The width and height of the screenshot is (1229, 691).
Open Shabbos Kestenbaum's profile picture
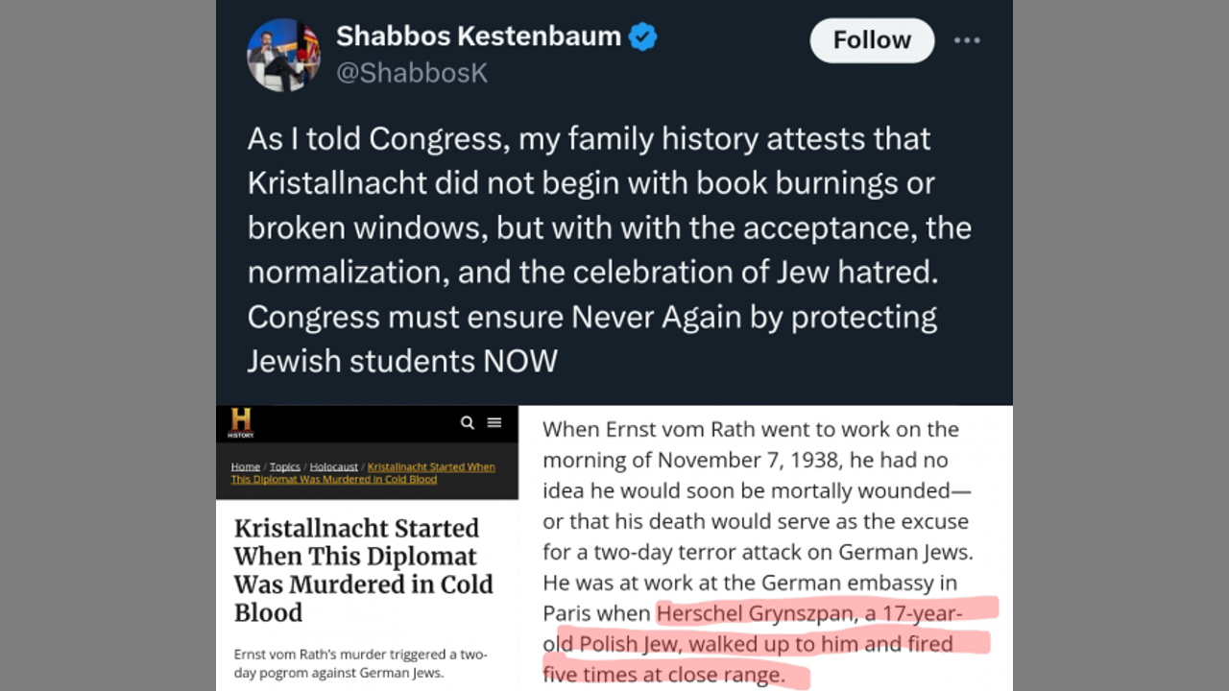283,56
